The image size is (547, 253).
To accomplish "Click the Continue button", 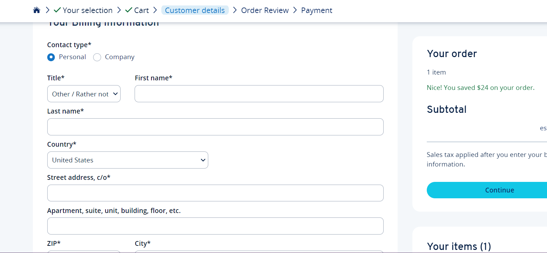I will click(487, 190).
